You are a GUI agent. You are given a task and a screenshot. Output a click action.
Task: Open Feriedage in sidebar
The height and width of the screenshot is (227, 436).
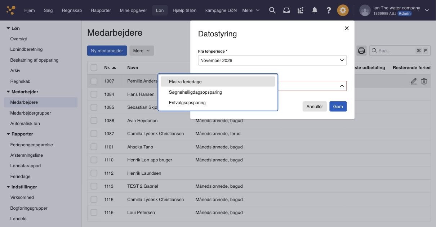(x=20, y=177)
